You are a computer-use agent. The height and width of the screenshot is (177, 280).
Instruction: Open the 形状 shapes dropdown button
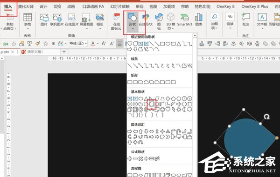pyautogui.click(x=133, y=22)
